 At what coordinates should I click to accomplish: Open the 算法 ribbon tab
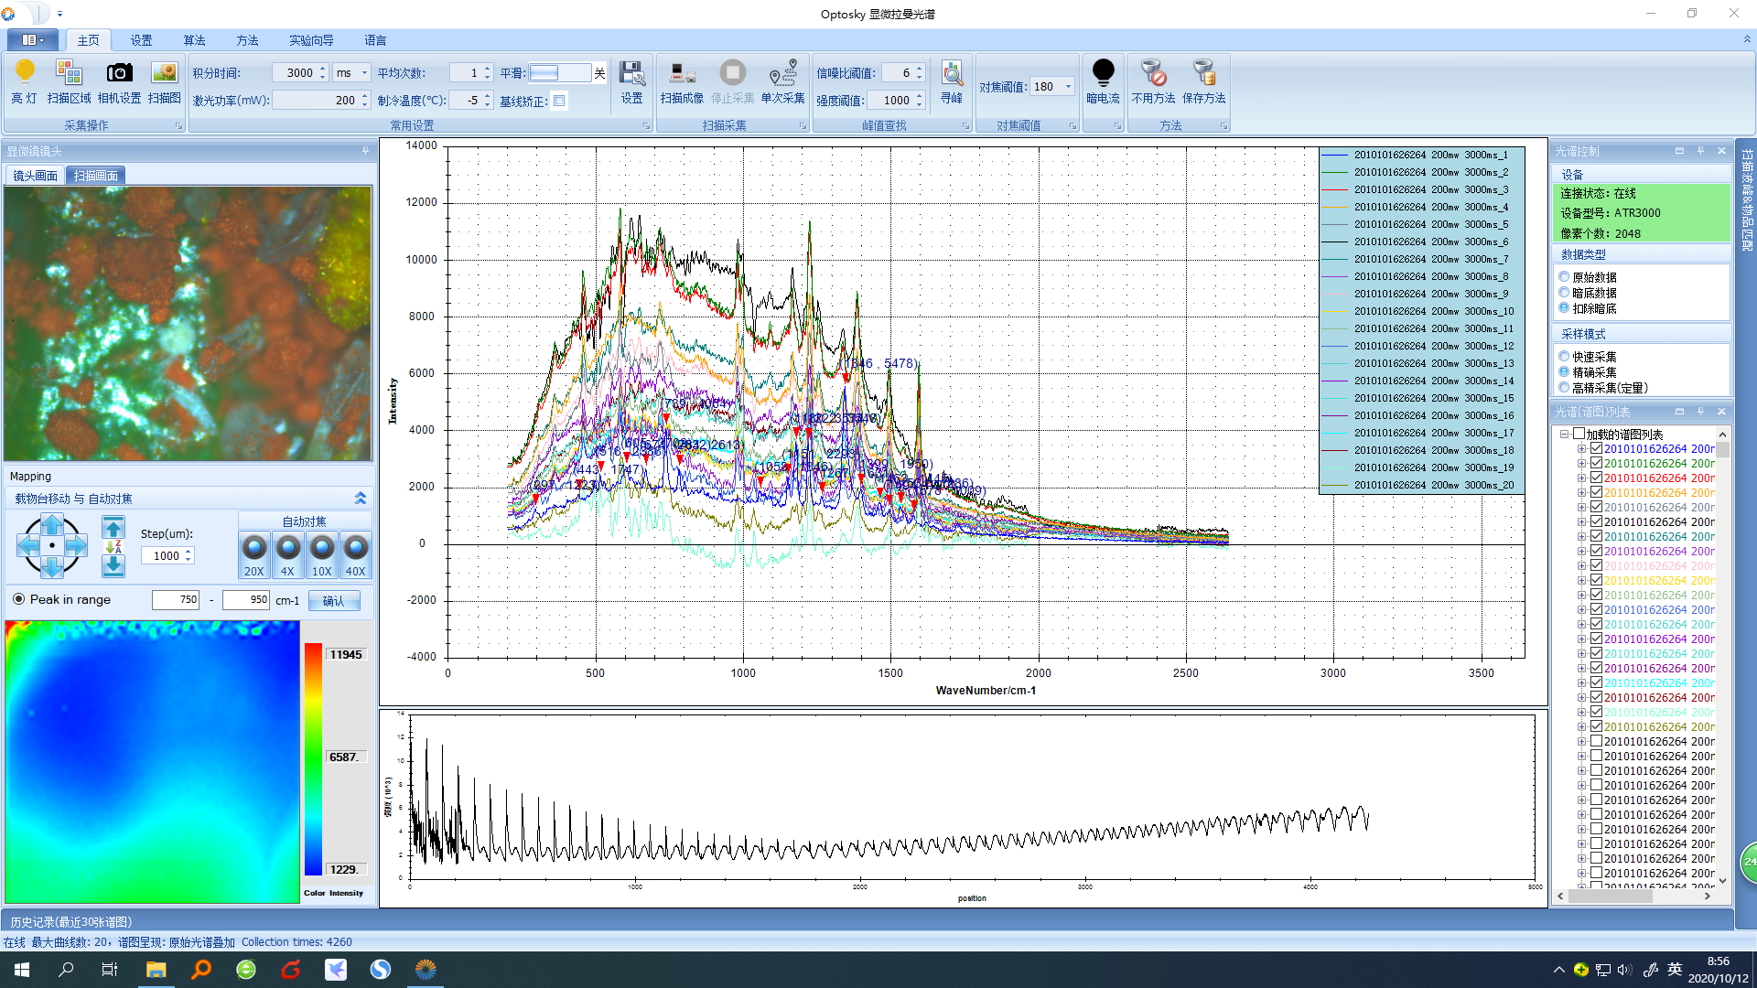(194, 40)
